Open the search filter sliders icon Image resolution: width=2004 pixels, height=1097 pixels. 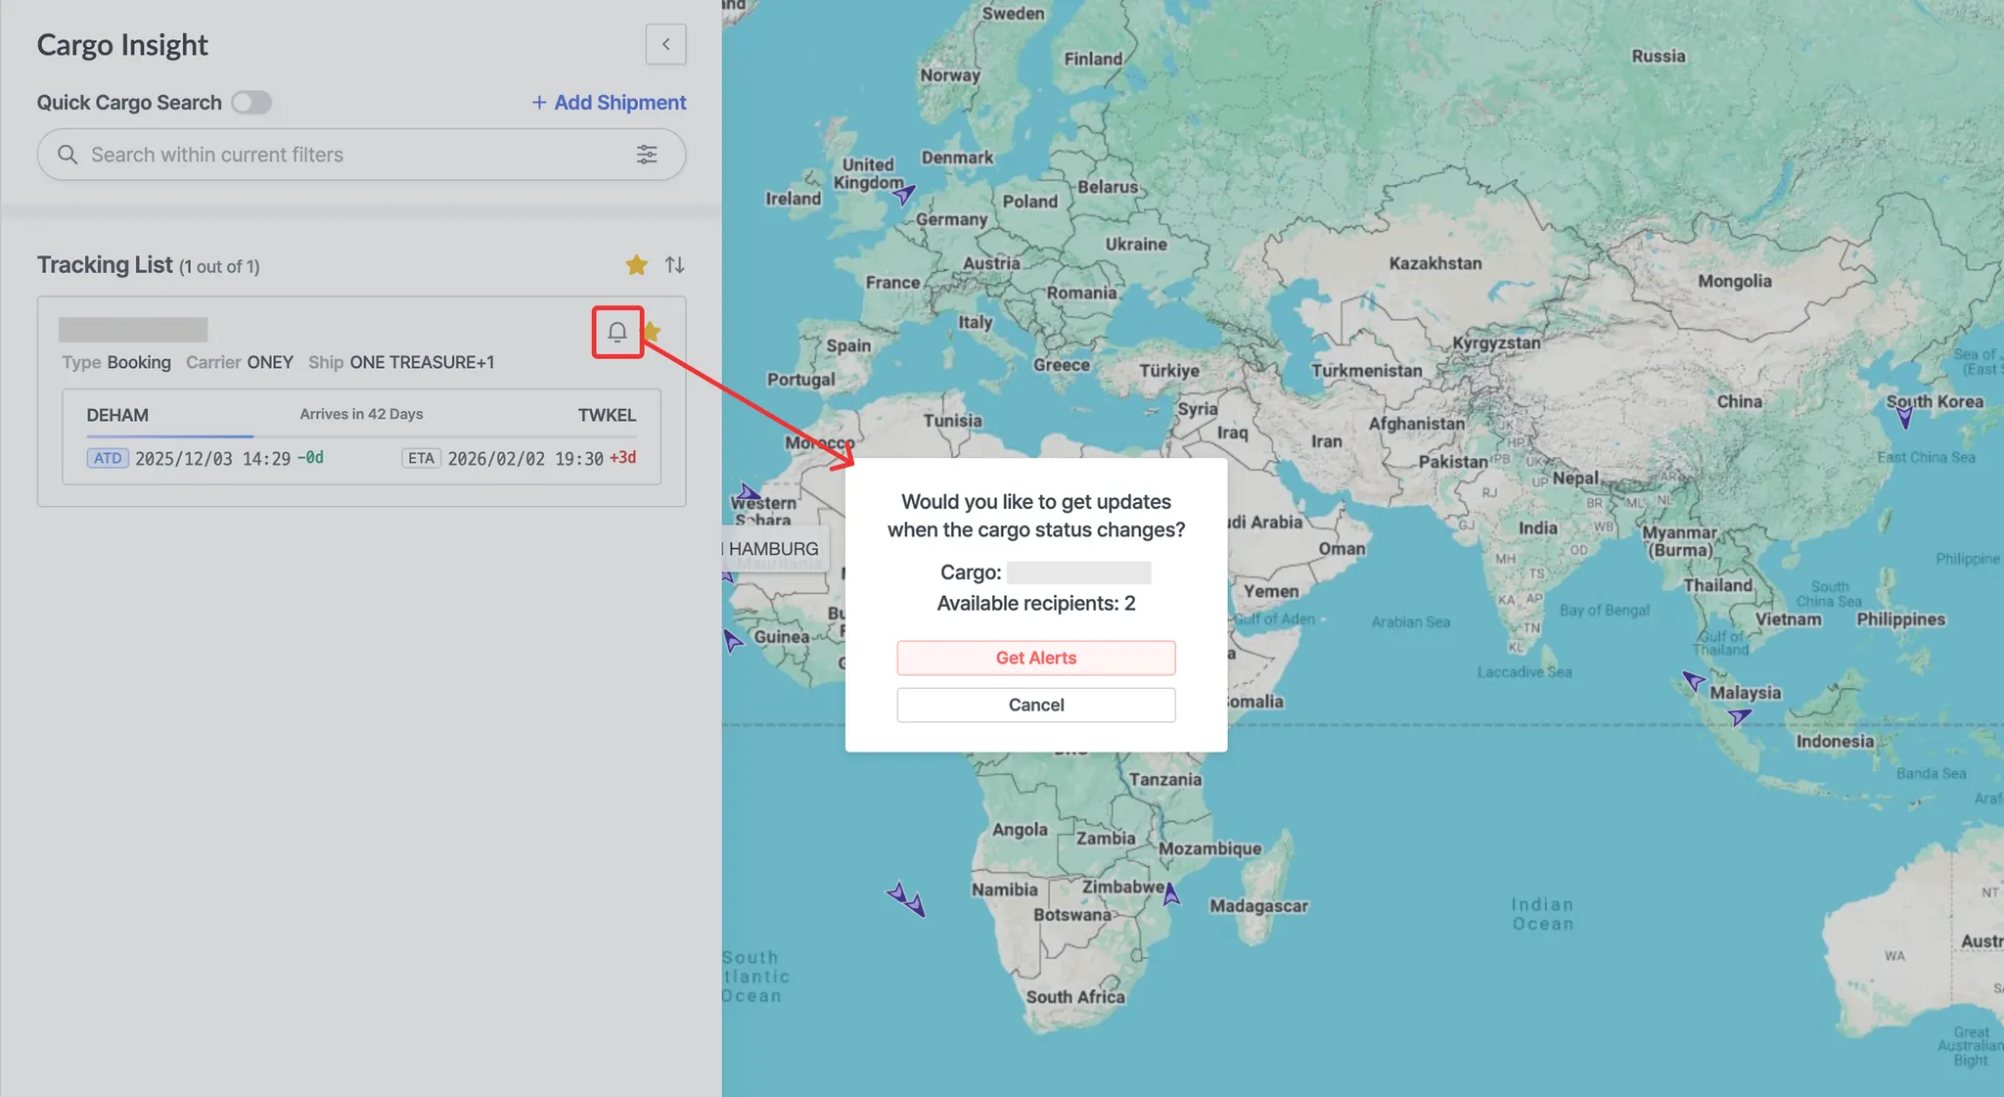coord(647,155)
